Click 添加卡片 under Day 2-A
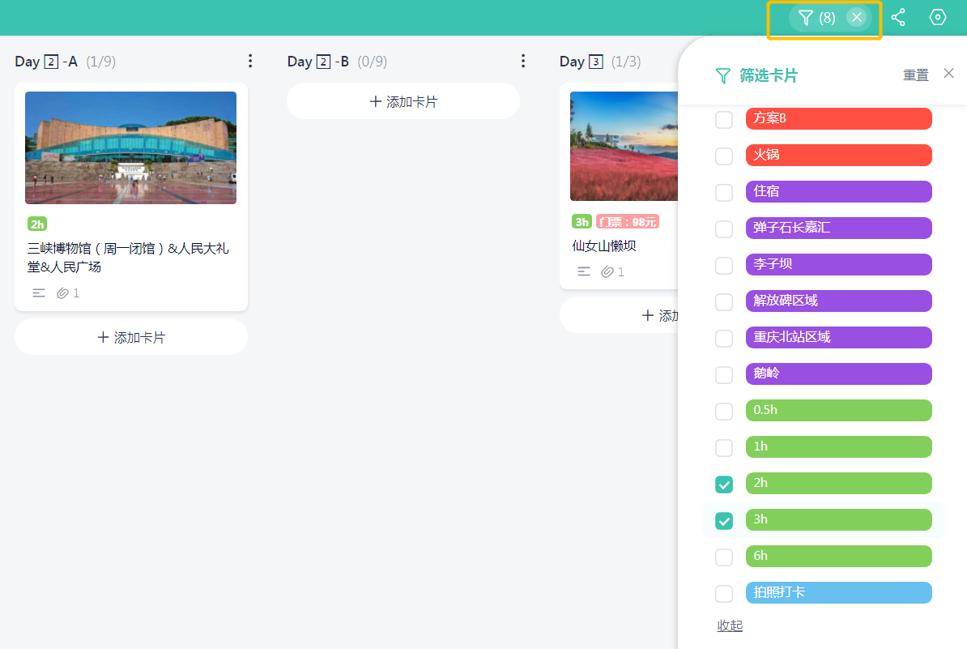This screenshot has width=967, height=649. pyautogui.click(x=131, y=337)
